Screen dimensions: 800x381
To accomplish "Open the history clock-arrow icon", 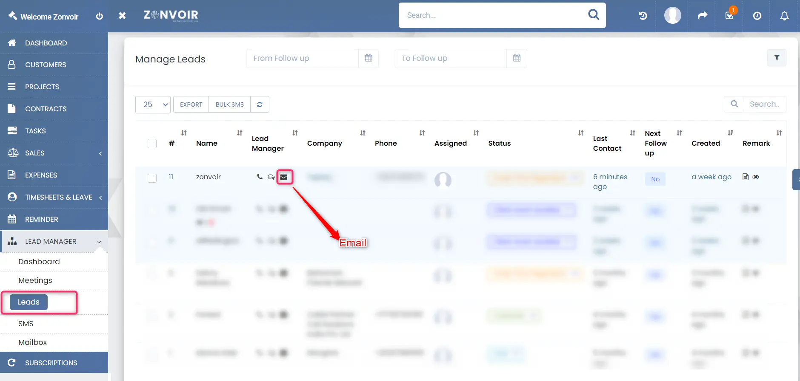I will 643,16.
